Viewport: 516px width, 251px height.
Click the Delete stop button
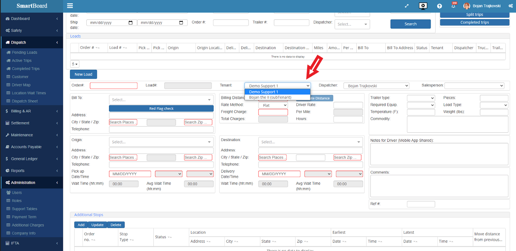[116, 225]
